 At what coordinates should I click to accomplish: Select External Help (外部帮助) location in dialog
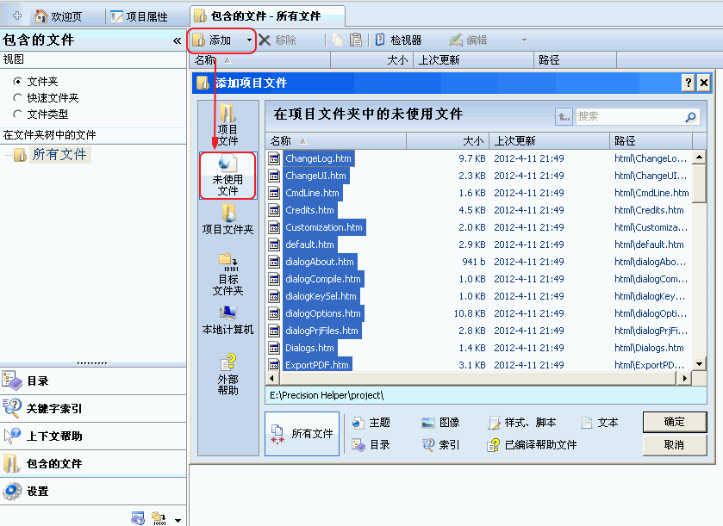[x=227, y=374]
